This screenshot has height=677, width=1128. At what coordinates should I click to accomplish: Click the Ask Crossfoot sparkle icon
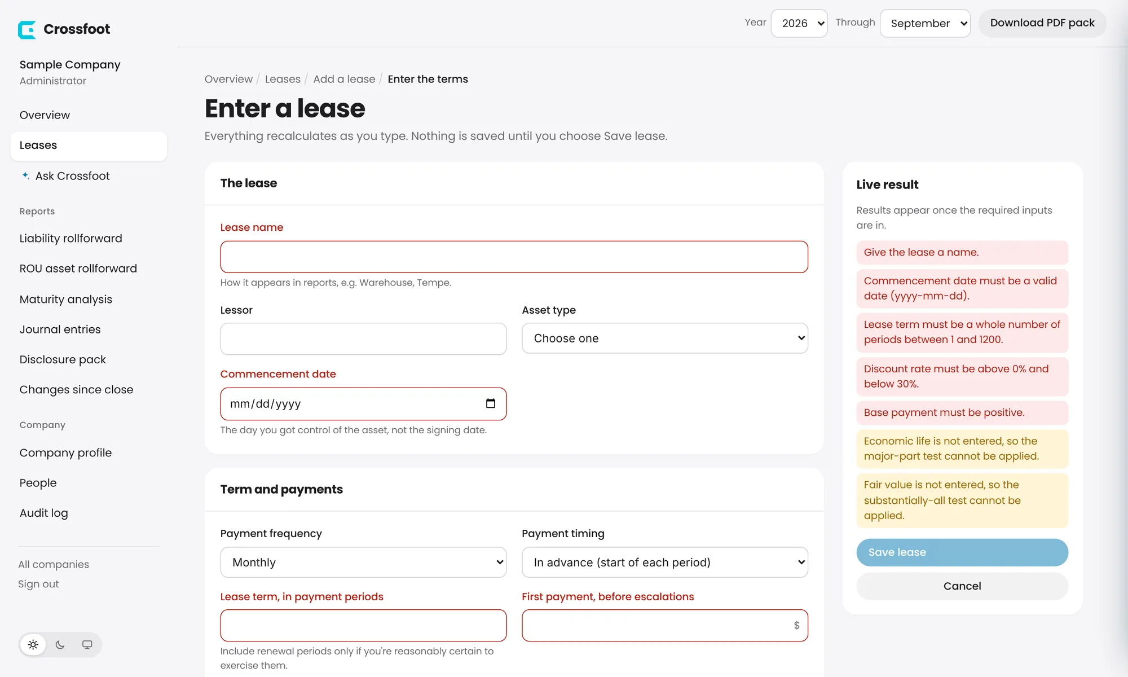click(25, 175)
